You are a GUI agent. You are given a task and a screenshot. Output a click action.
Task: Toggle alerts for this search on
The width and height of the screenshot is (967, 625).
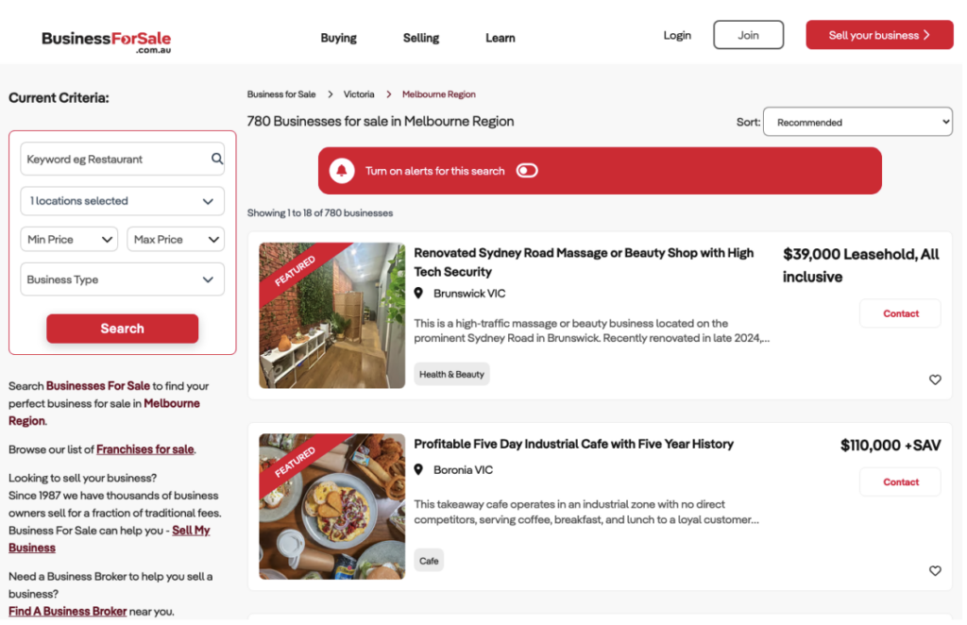pyautogui.click(x=527, y=171)
